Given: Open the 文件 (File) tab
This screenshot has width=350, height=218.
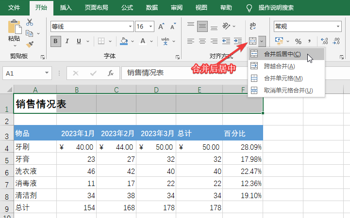Looking at the screenshot, I should pos(14,8).
